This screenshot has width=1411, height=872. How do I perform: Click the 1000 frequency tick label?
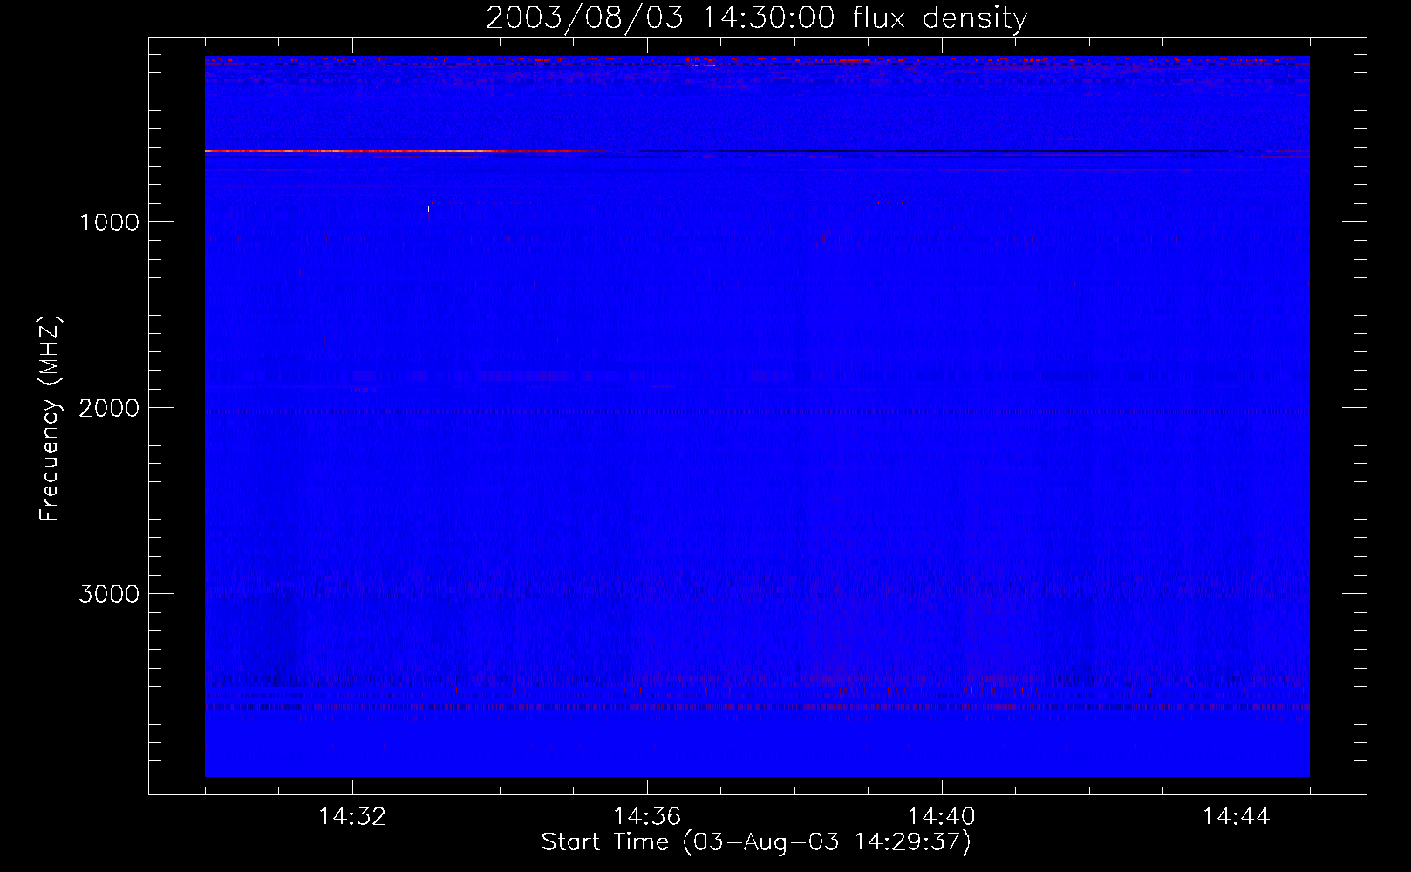pyautogui.click(x=109, y=222)
